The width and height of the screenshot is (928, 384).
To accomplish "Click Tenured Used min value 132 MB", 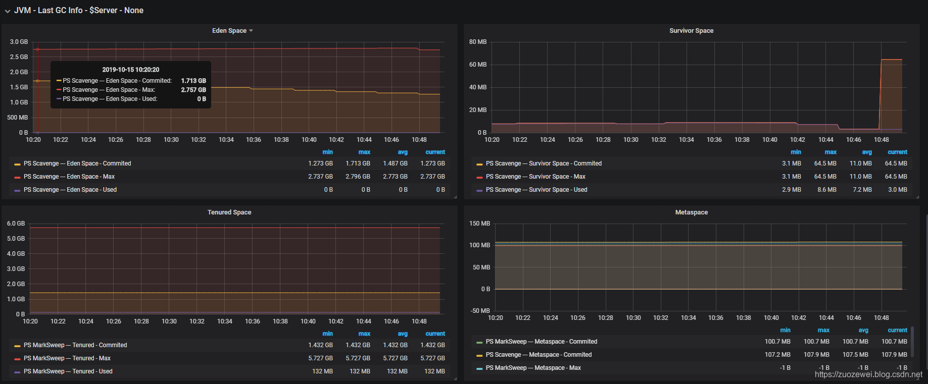I will (322, 371).
